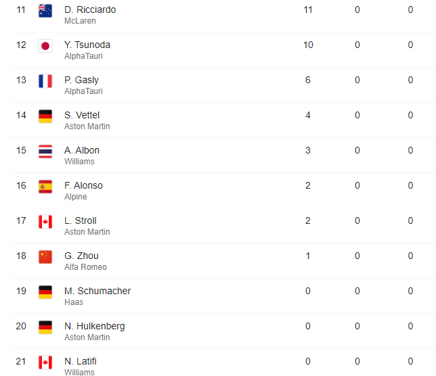Select the Chinese flag next to G. Zhou
This screenshot has height=376, width=436.
45,257
